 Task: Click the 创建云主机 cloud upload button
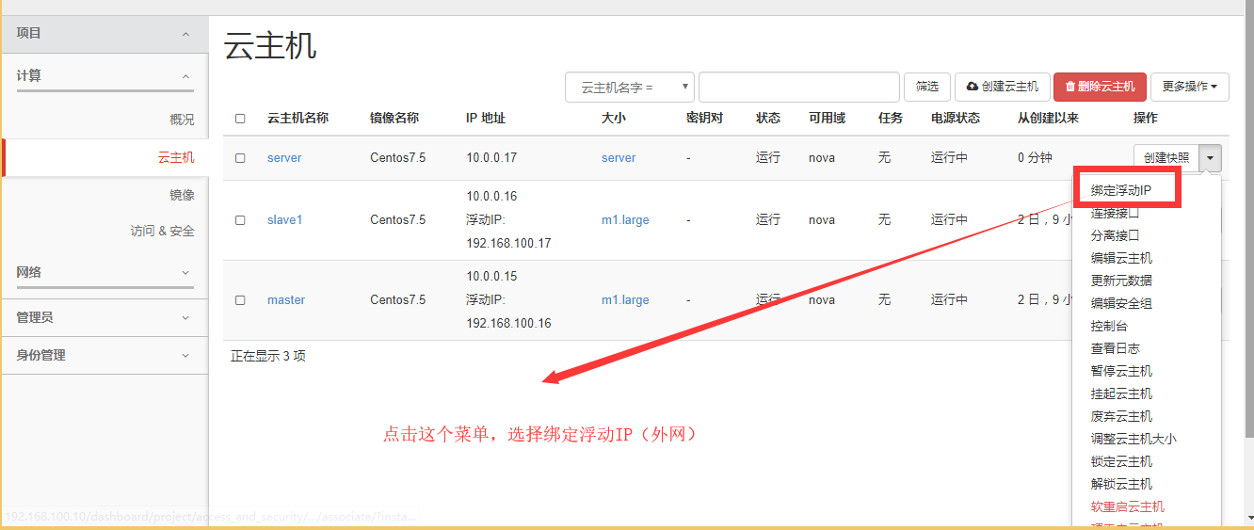1002,87
